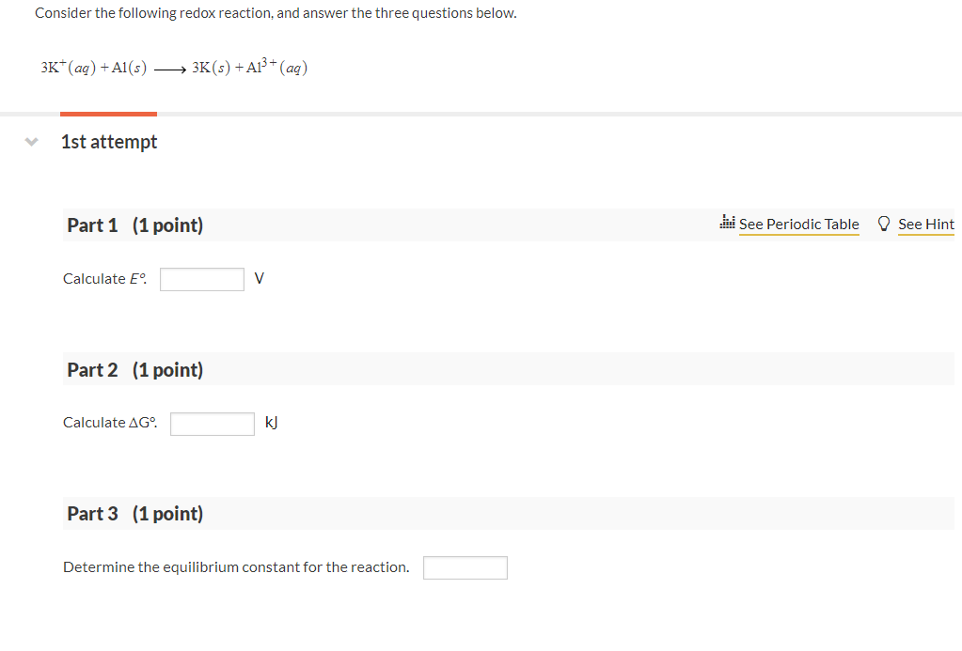This screenshot has height=651, width=962.
Task: Open the See Hint link
Action: pos(926,224)
